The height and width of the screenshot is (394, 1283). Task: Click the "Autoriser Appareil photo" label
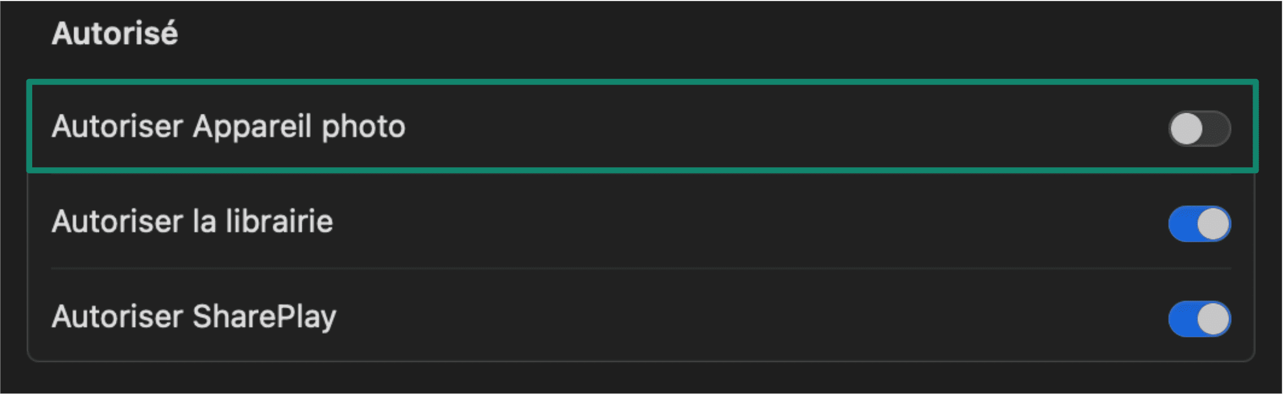(228, 127)
